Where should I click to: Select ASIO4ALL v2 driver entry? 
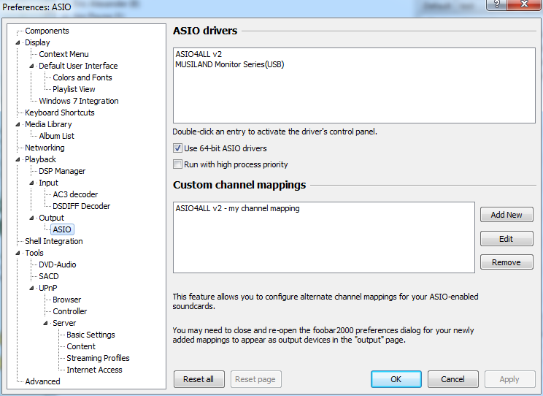[x=199, y=55]
